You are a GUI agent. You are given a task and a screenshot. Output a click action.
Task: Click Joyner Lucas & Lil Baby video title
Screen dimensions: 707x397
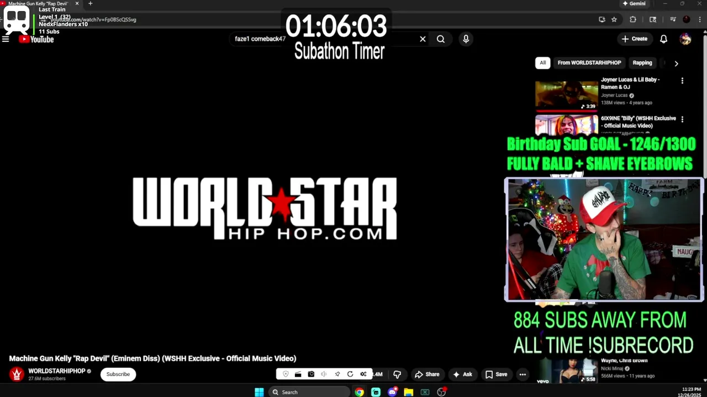pyautogui.click(x=630, y=83)
